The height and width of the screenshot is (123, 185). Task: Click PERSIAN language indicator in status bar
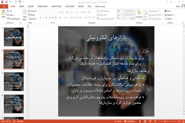tap(20, 121)
